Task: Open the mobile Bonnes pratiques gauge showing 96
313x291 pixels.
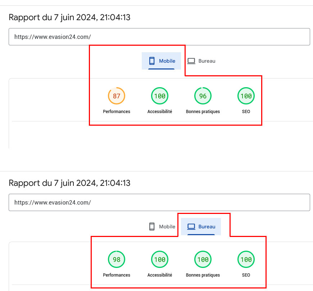Action: 203,96
